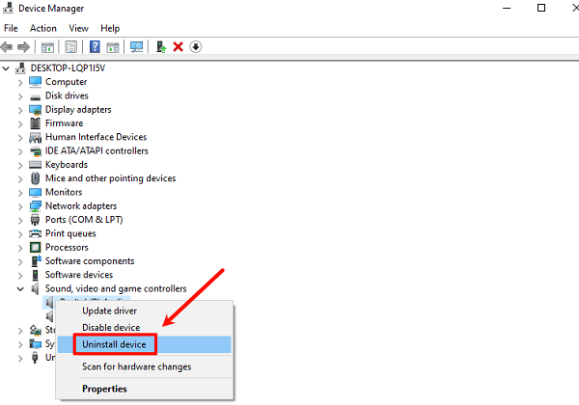
Task: Collapse Sound, video and game controllers chevron
Action: 20,289
